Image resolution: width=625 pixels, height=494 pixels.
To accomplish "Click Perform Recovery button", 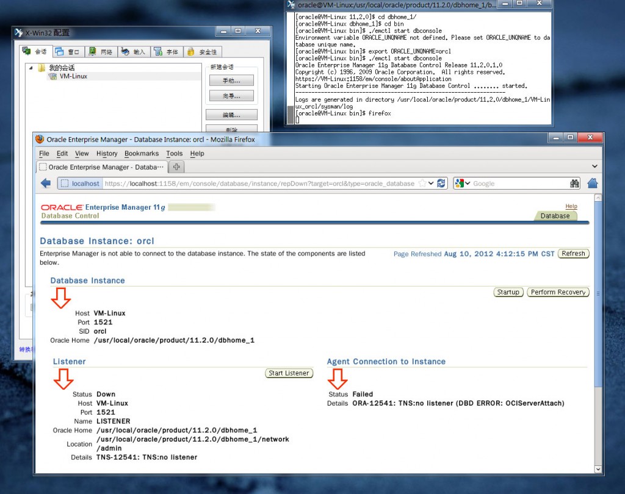I will coord(558,292).
